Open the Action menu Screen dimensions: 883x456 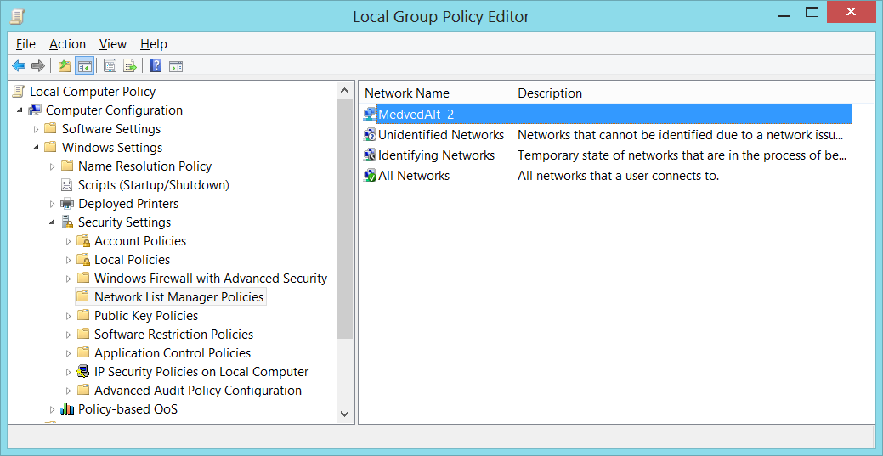(x=67, y=44)
